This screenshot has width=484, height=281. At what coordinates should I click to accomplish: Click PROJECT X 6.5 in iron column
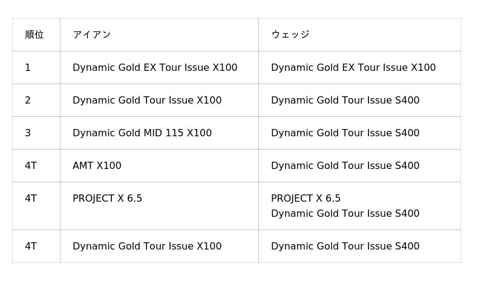tap(108, 199)
